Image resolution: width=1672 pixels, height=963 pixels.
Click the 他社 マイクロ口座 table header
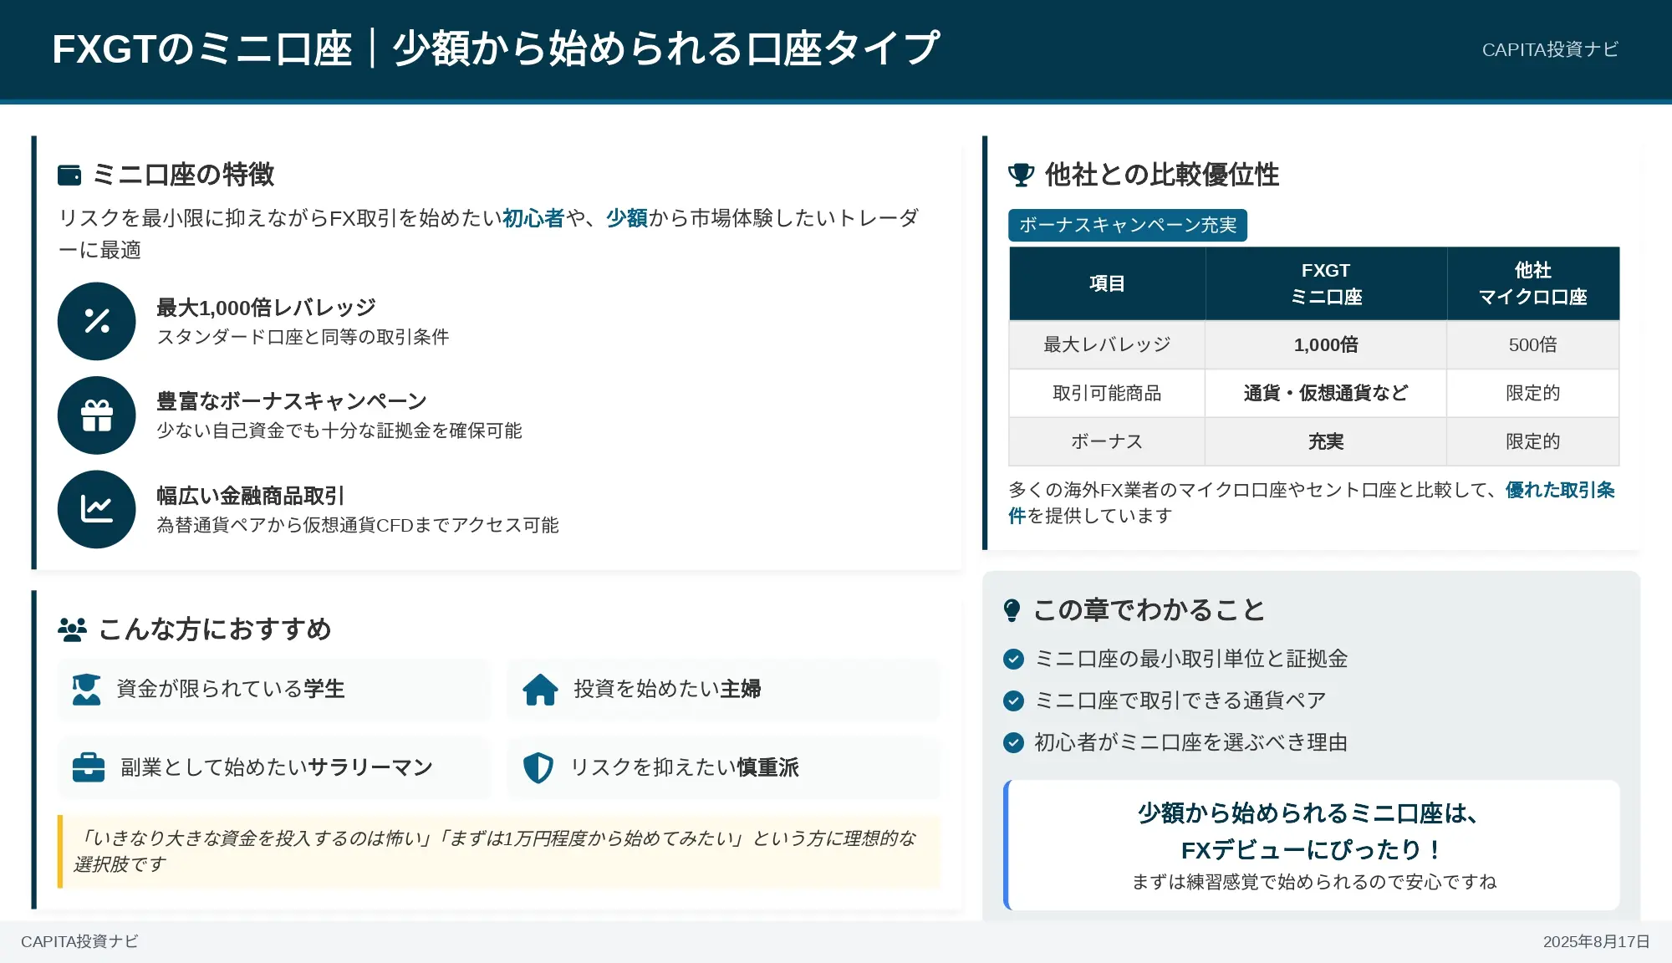pos(1532,283)
